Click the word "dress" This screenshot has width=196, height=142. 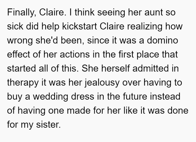pyautogui.click(x=83, y=97)
